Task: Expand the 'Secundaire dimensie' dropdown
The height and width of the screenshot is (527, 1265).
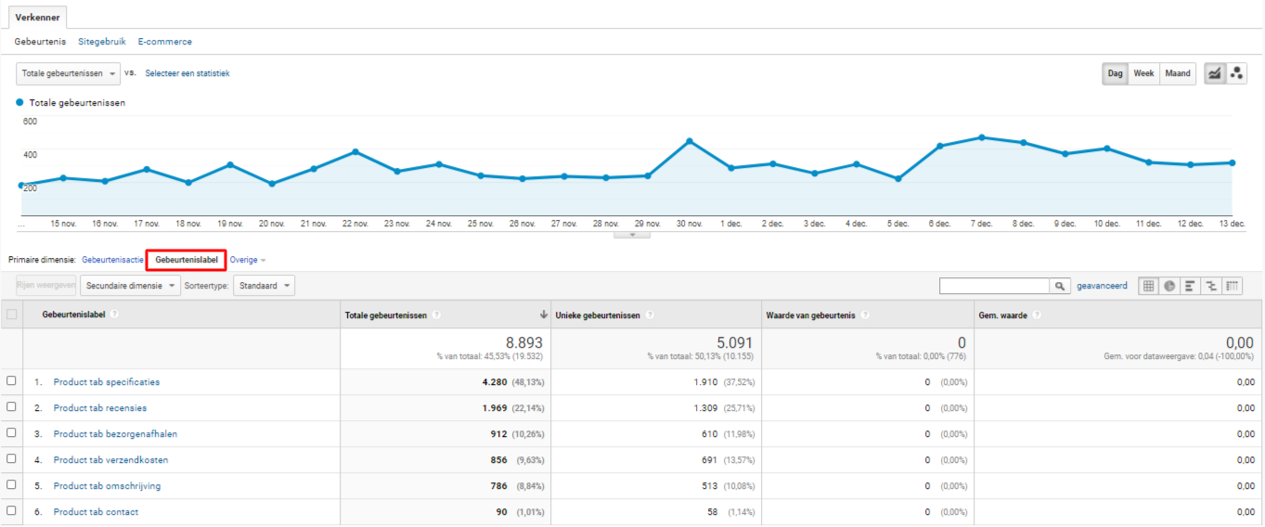Action: coord(130,286)
